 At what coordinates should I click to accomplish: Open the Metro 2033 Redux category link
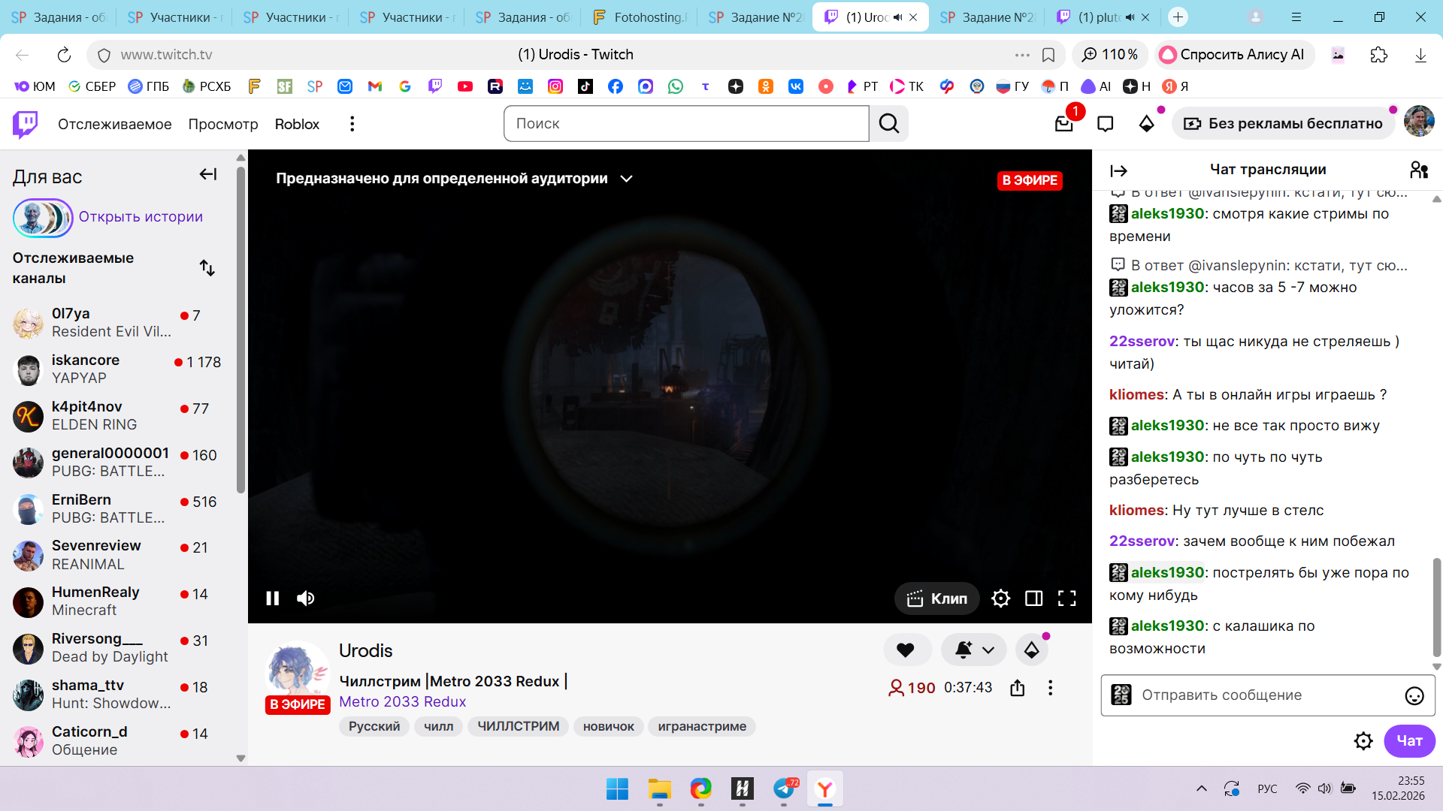pos(402,701)
